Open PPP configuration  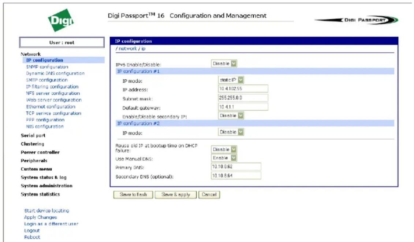click(x=45, y=120)
